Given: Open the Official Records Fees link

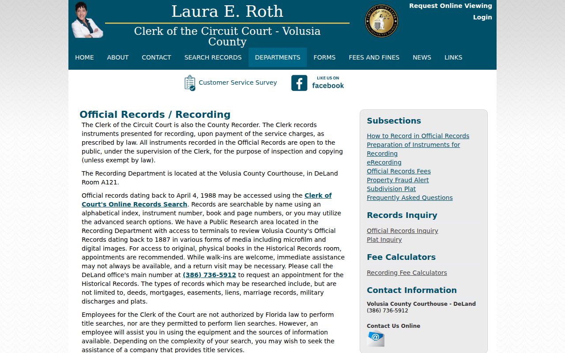Looking at the screenshot, I should (x=399, y=171).
